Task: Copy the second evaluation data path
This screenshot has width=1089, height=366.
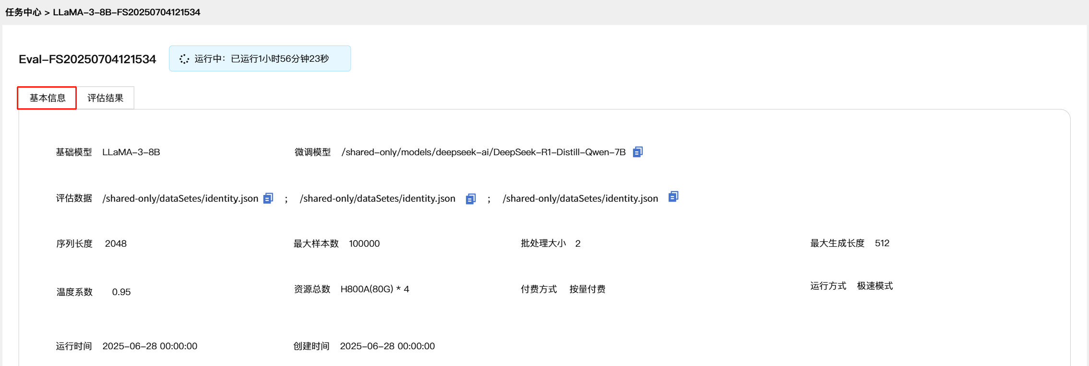Action: 471,198
